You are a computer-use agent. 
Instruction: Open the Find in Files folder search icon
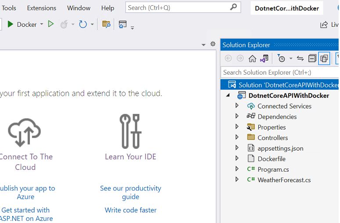pos(106,24)
